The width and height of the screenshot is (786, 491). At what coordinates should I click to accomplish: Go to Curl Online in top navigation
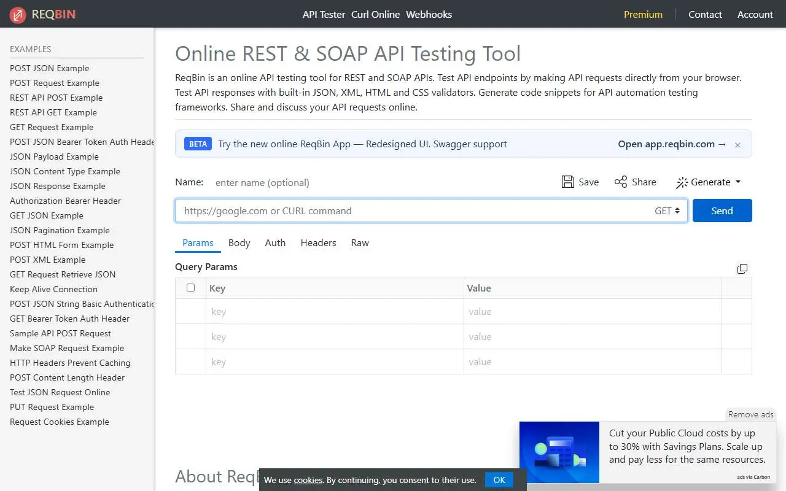click(375, 14)
